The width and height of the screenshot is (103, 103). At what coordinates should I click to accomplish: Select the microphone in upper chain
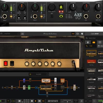(56, 81)
